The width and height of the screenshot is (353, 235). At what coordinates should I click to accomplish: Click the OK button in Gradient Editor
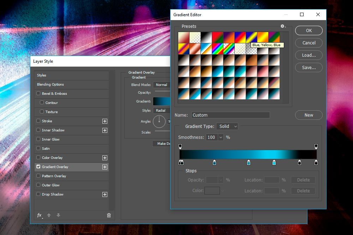309,31
